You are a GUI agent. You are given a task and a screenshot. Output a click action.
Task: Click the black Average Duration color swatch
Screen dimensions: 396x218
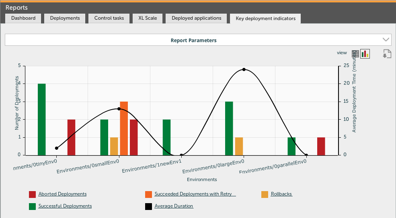click(x=148, y=206)
